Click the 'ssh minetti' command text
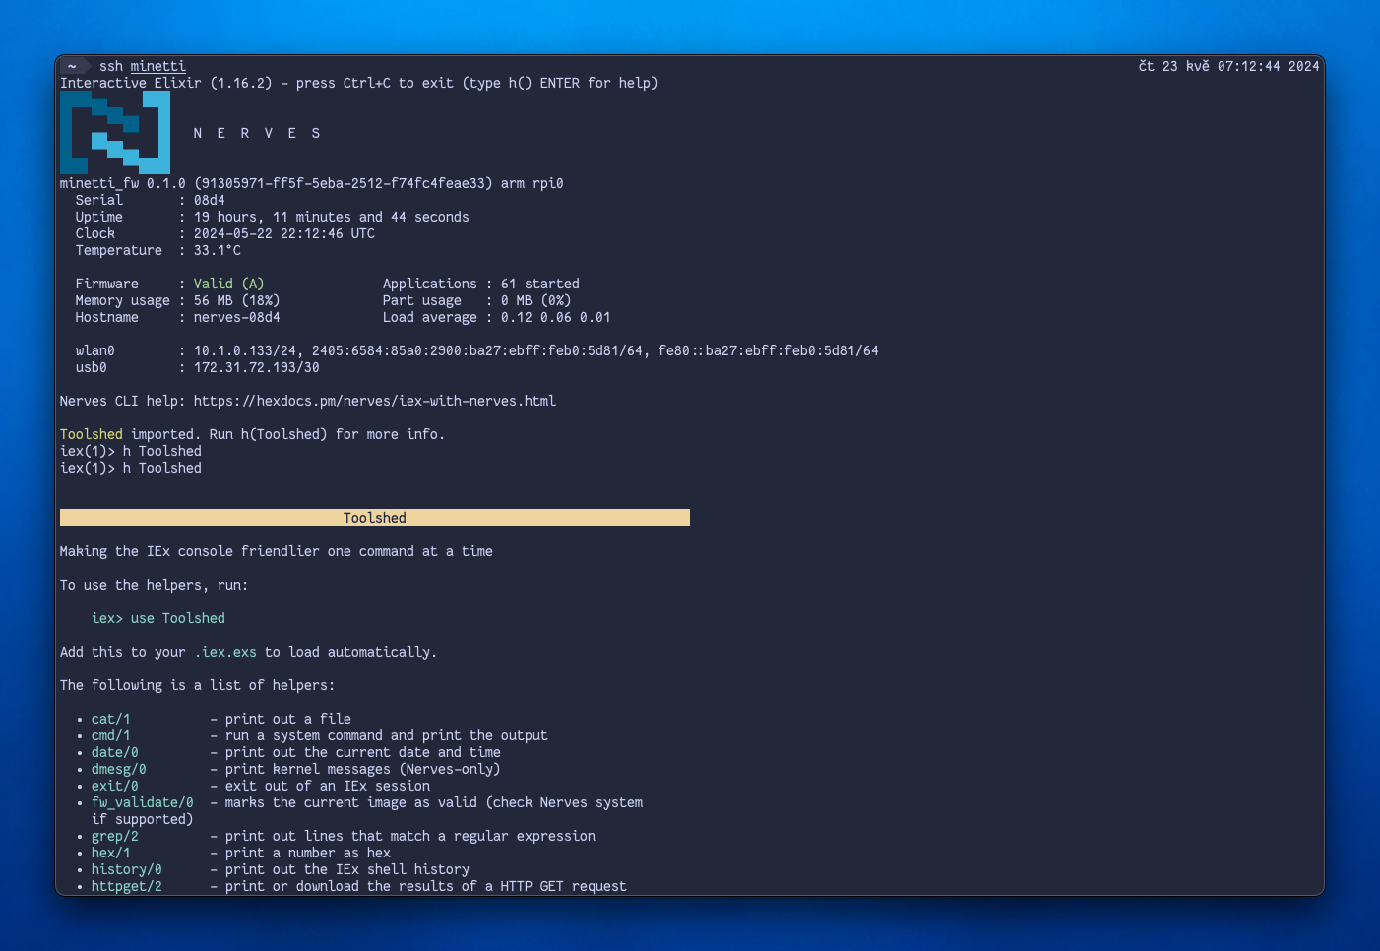Screen dimensions: 1380x951 [x=143, y=66]
